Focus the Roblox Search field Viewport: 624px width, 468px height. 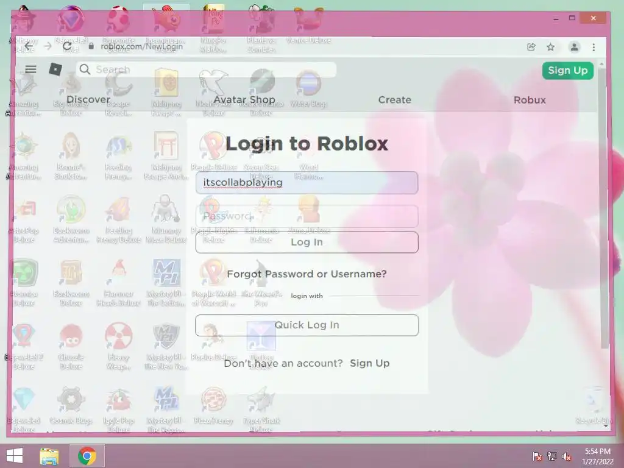pos(206,69)
